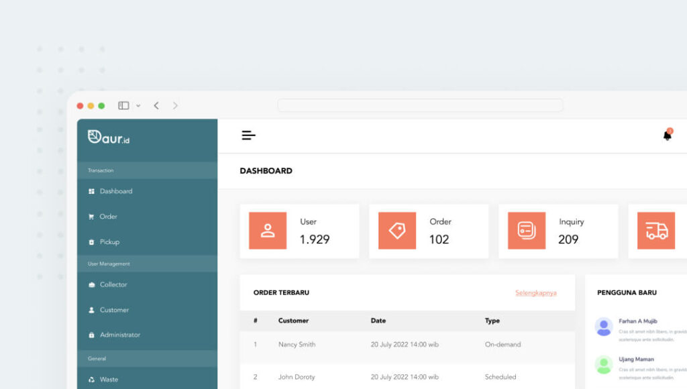Click the browser address bar
Viewport: 687px width, 389px height.
click(420, 105)
